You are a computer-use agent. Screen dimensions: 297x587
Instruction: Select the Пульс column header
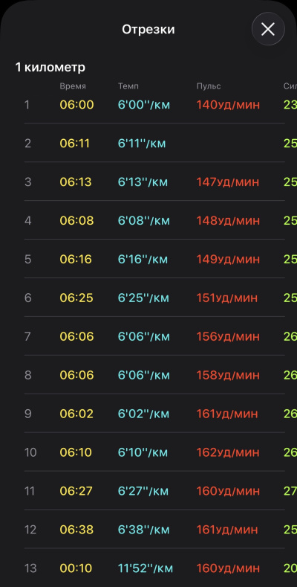209,86
